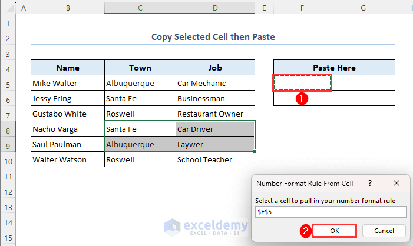Select cell 'Car Driver'

point(215,129)
